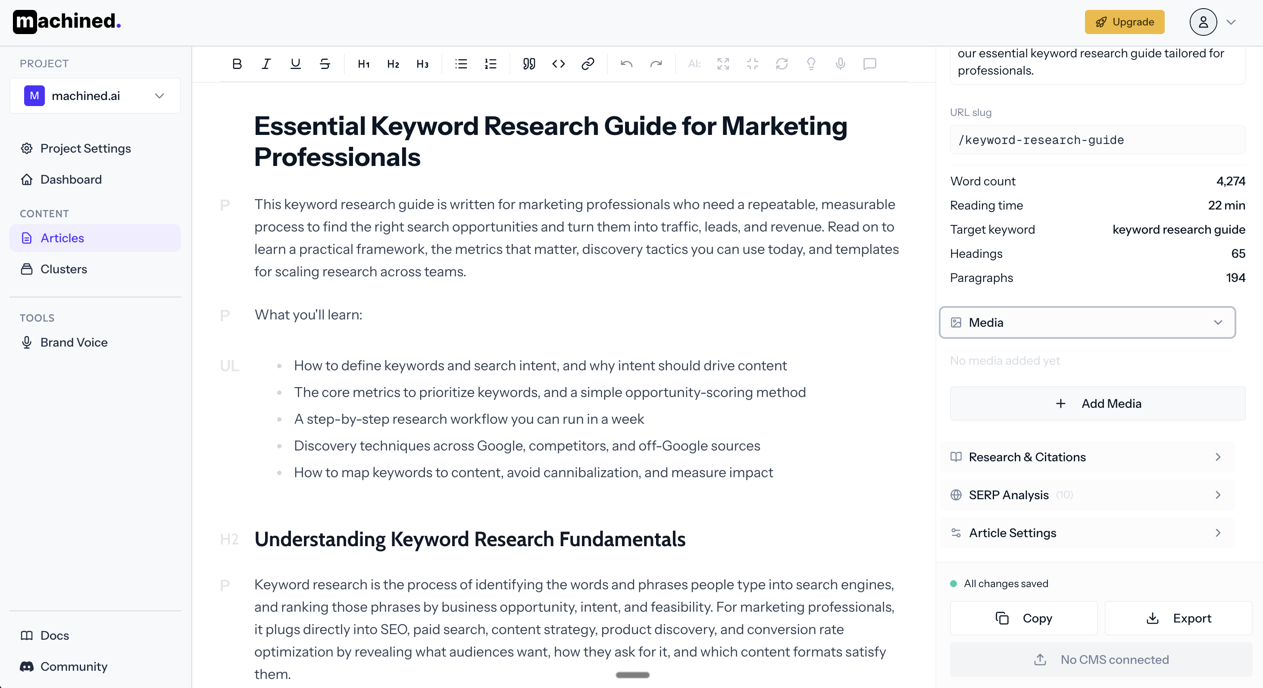Go to Brand Voice tool

74,342
